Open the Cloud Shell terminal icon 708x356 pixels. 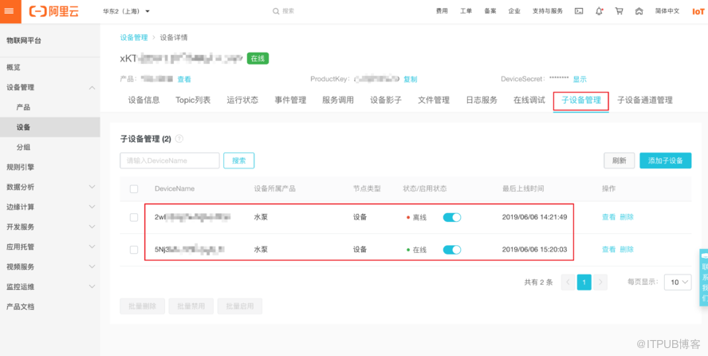[x=579, y=11]
